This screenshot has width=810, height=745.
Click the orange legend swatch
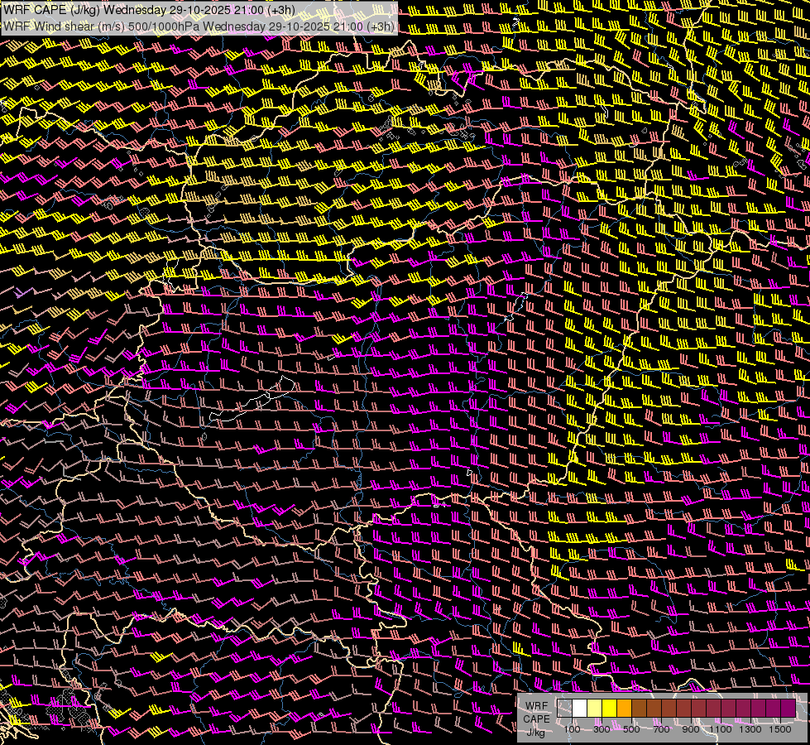pos(625,709)
